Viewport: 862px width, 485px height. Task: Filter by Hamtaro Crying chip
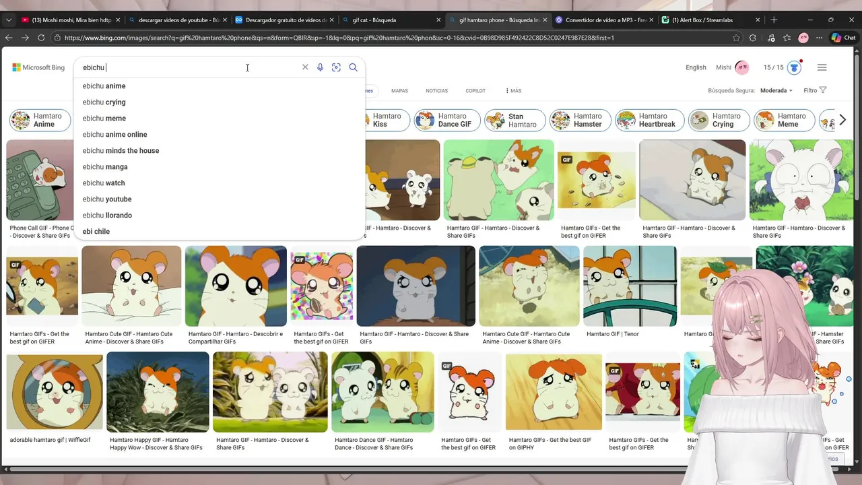click(x=718, y=121)
